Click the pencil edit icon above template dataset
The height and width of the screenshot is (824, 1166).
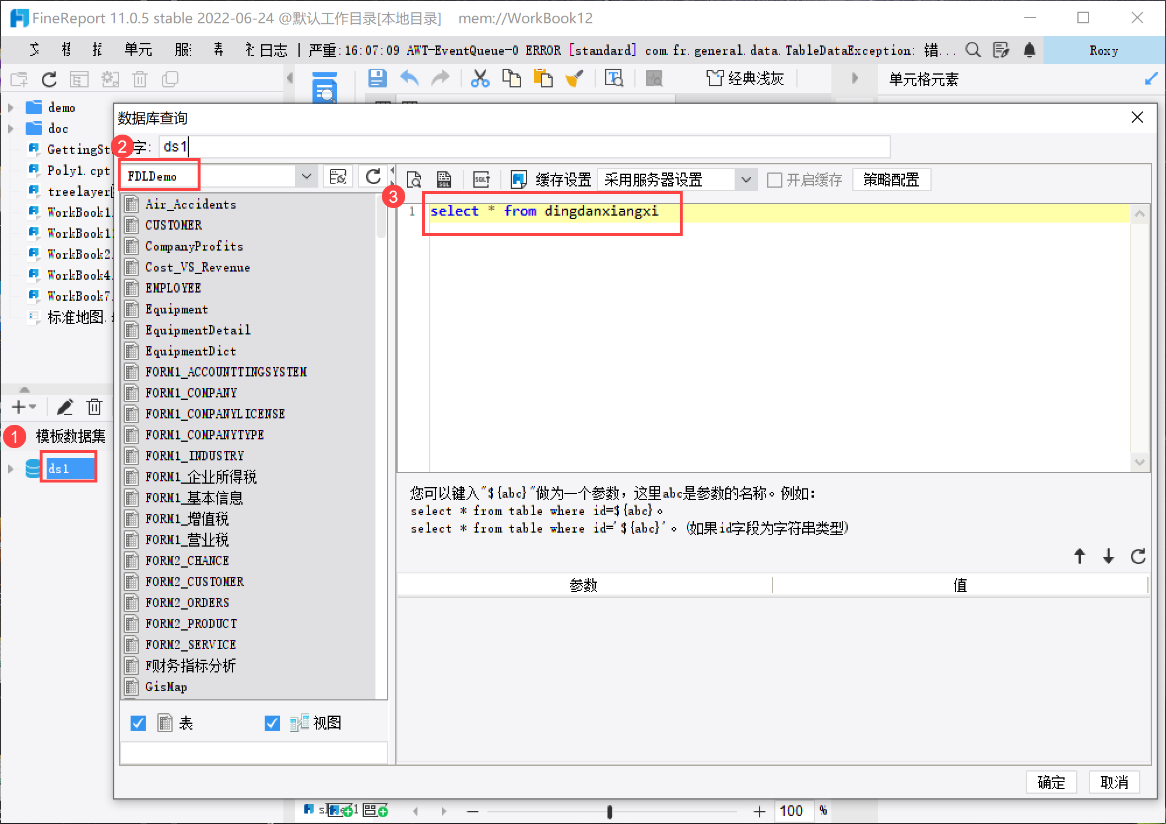point(65,407)
